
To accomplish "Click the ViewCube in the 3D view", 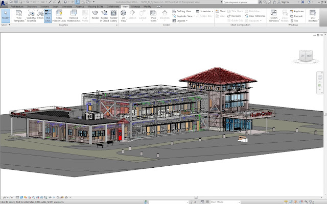I will point(306,56).
